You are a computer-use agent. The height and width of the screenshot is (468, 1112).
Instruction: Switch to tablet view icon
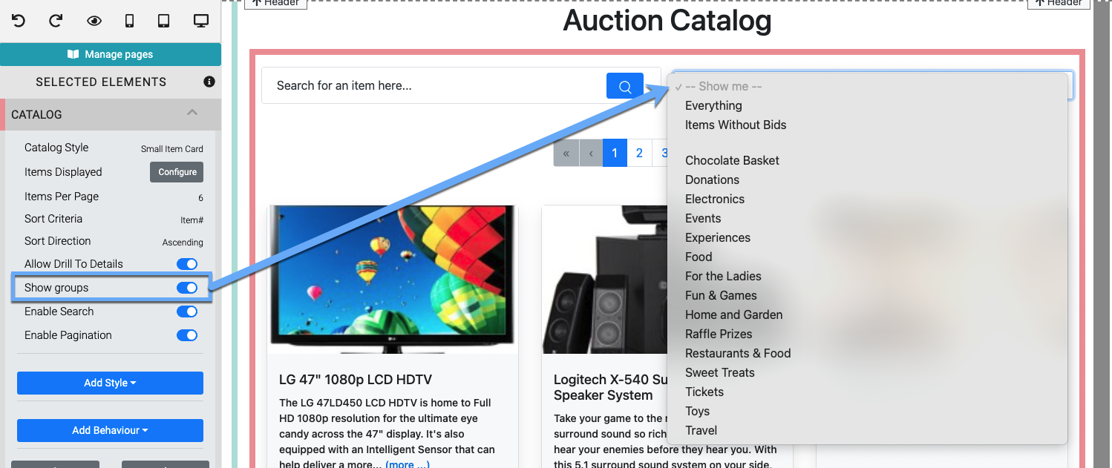click(x=164, y=21)
